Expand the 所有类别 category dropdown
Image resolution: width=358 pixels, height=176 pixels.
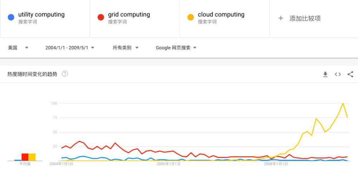(126, 48)
